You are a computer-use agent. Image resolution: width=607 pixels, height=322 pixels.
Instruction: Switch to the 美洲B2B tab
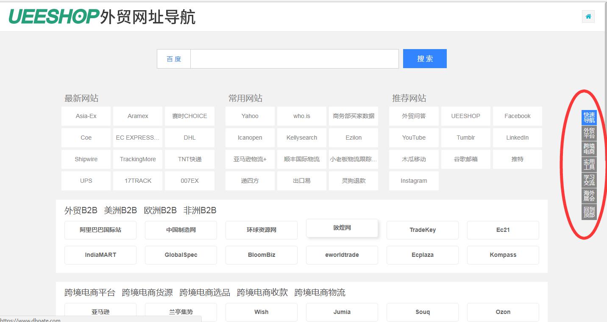(120, 210)
